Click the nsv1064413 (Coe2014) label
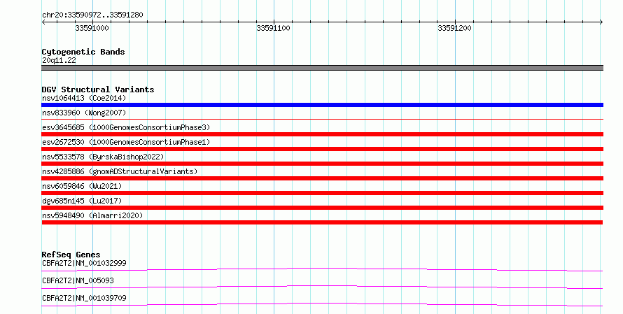The image size is (623, 314). 84,98
